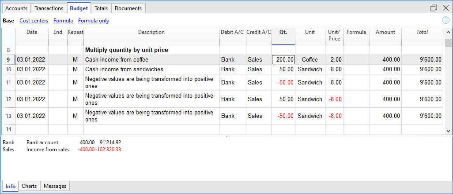Click the 2.00 unit price cell

coord(334,60)
